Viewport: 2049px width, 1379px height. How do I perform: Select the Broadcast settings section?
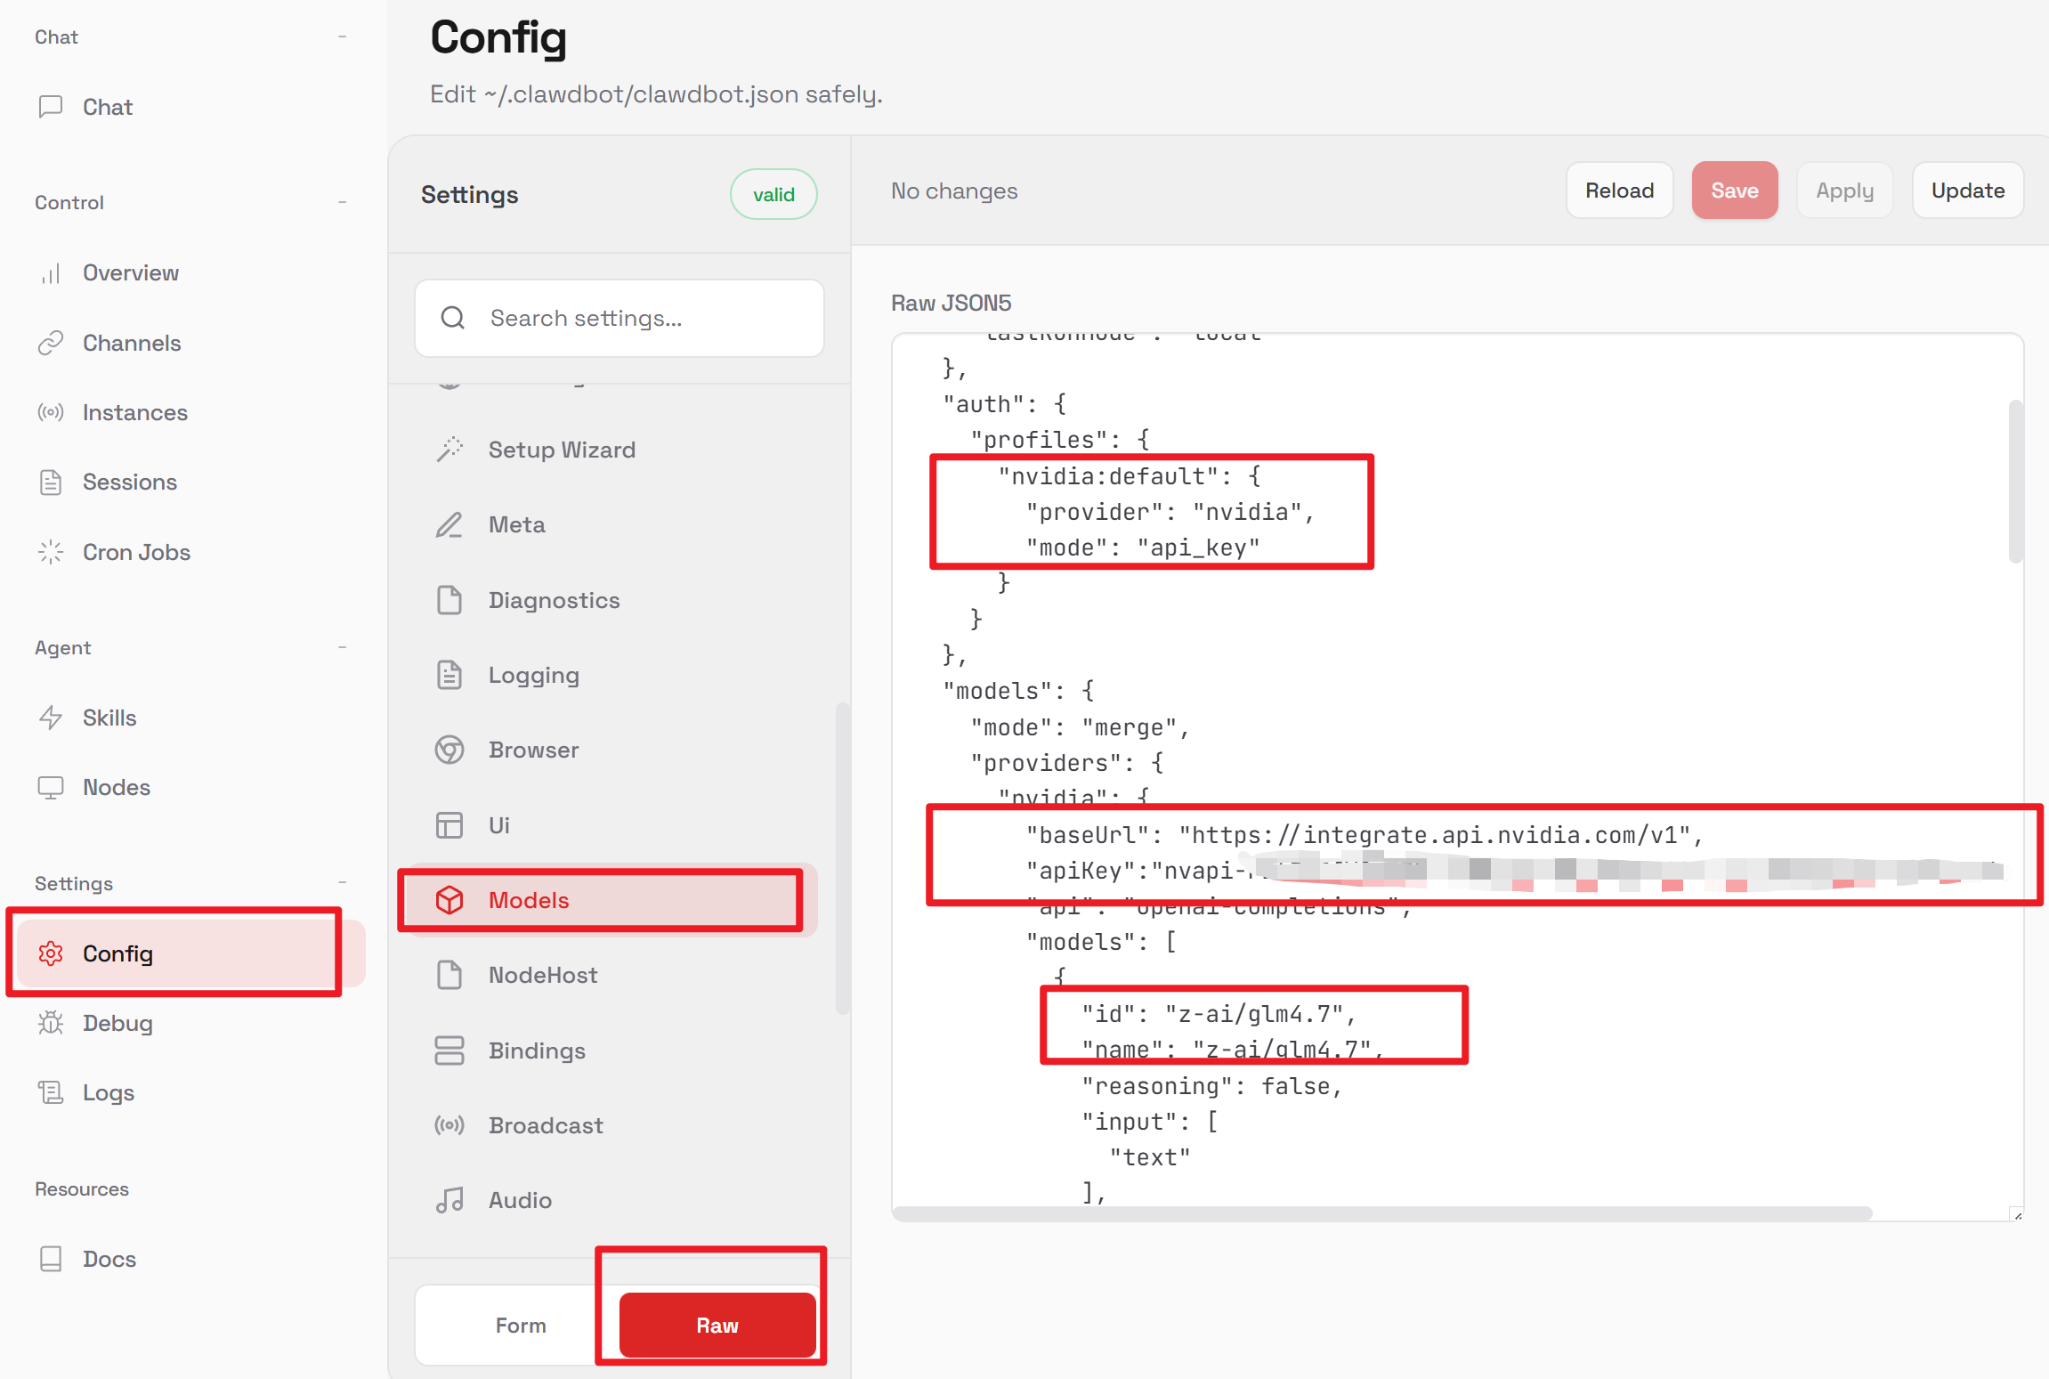pyautogui.click(x=610, y=1125)
